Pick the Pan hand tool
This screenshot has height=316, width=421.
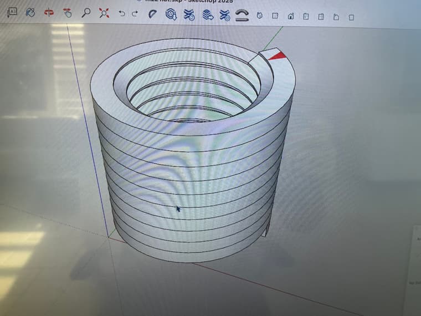tap(67, 13)
